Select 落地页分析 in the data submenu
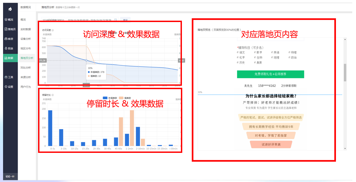356x182 pixels. point(27,58)
